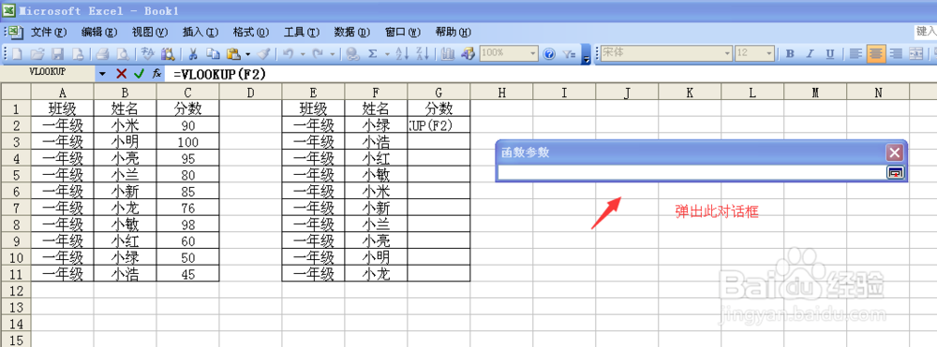Open the Redo history dropdown arrow
Image resolution: width=937 pixels, height=347 pixels.
click(333, 53)
